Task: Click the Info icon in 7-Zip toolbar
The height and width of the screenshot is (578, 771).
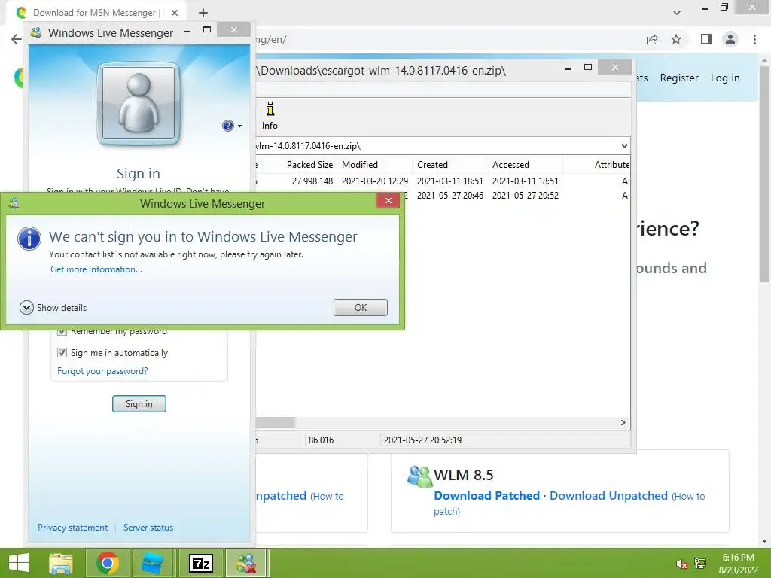Action: tap(270, 116)
